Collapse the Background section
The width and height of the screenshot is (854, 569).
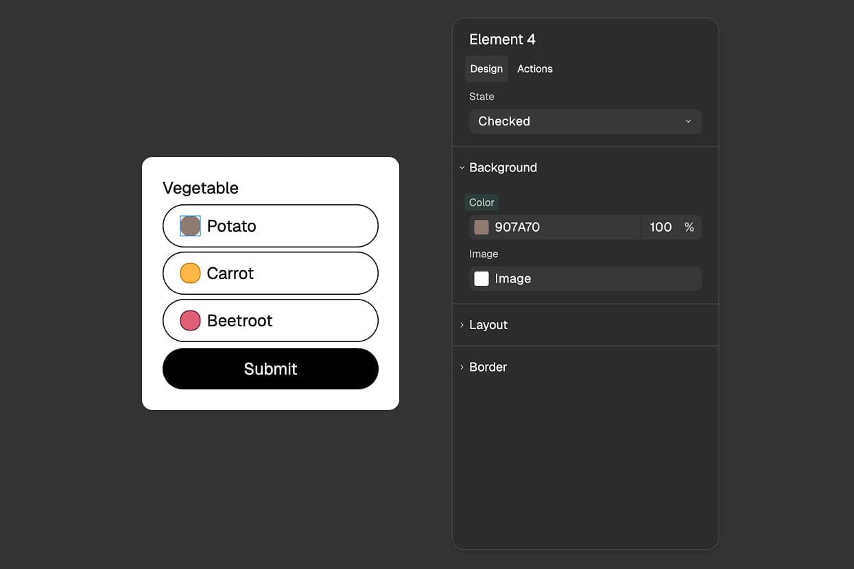[x=503, y=167]
